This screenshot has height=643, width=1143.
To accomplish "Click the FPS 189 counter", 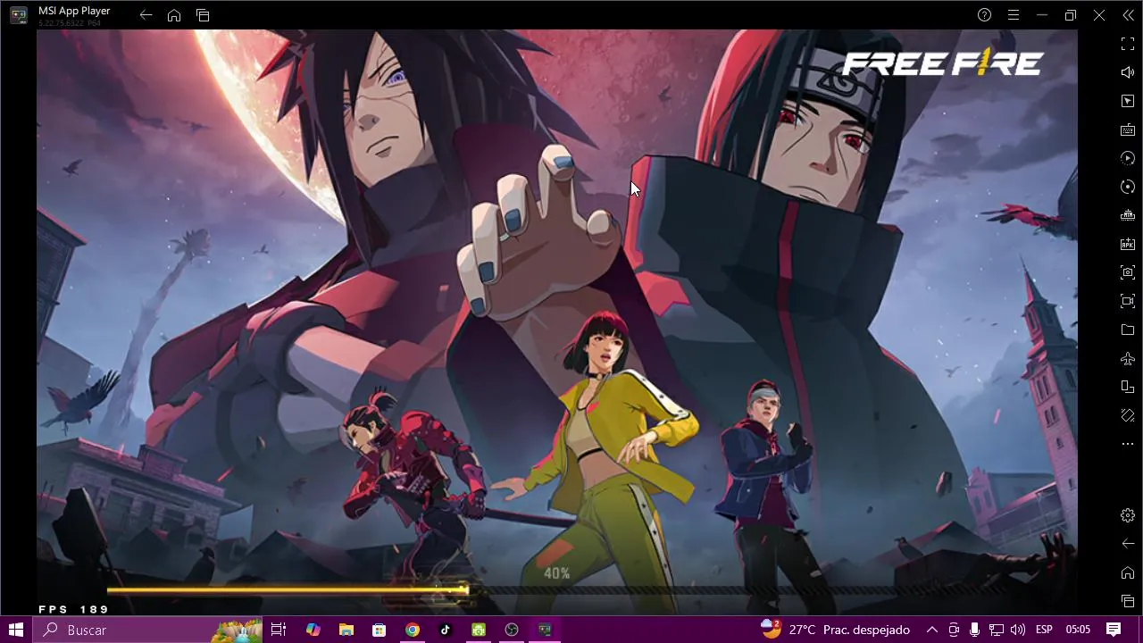I will point(73,609).
